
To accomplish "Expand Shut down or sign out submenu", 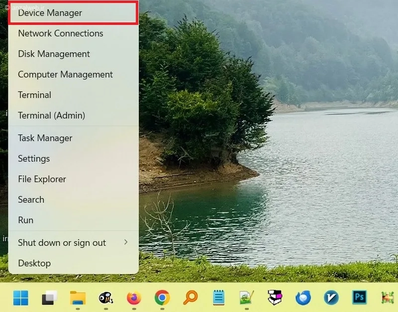I will point(73,243).
